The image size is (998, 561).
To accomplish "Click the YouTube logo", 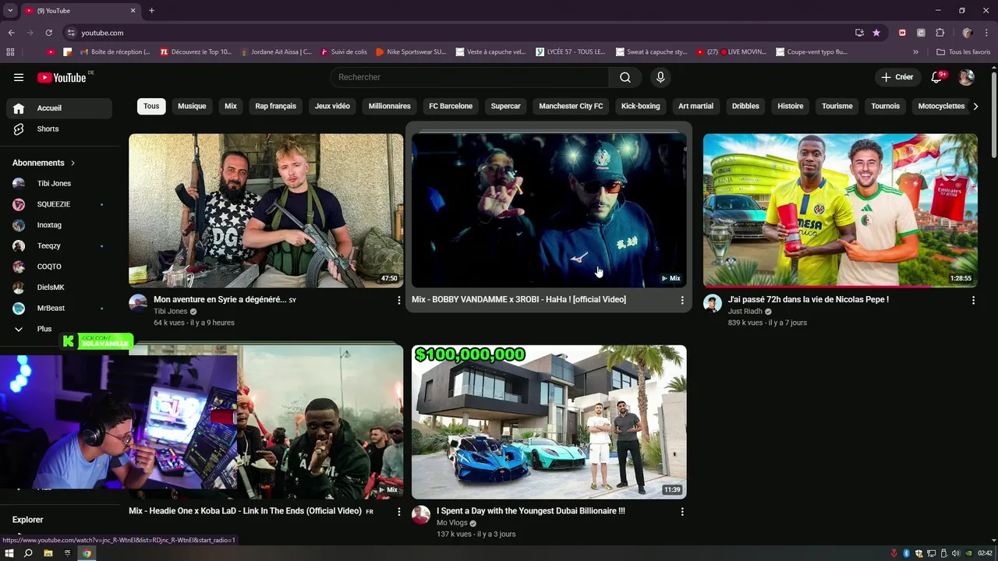I will pos(62,77).
